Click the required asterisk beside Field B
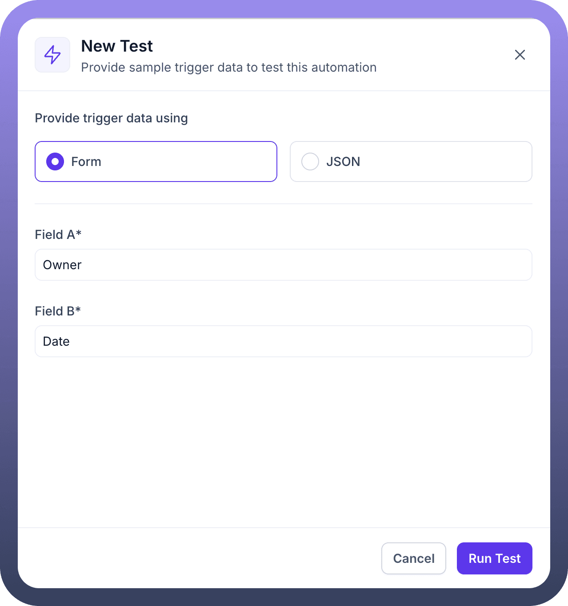The image size is (568, 606). 78,310
